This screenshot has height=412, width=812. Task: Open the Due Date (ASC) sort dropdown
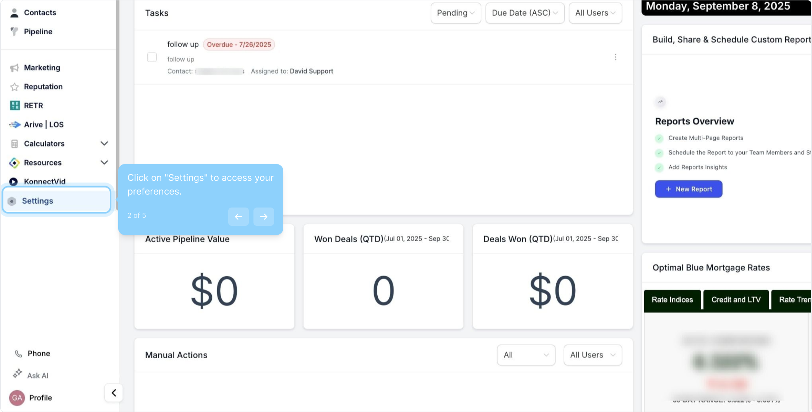[525, 13]
